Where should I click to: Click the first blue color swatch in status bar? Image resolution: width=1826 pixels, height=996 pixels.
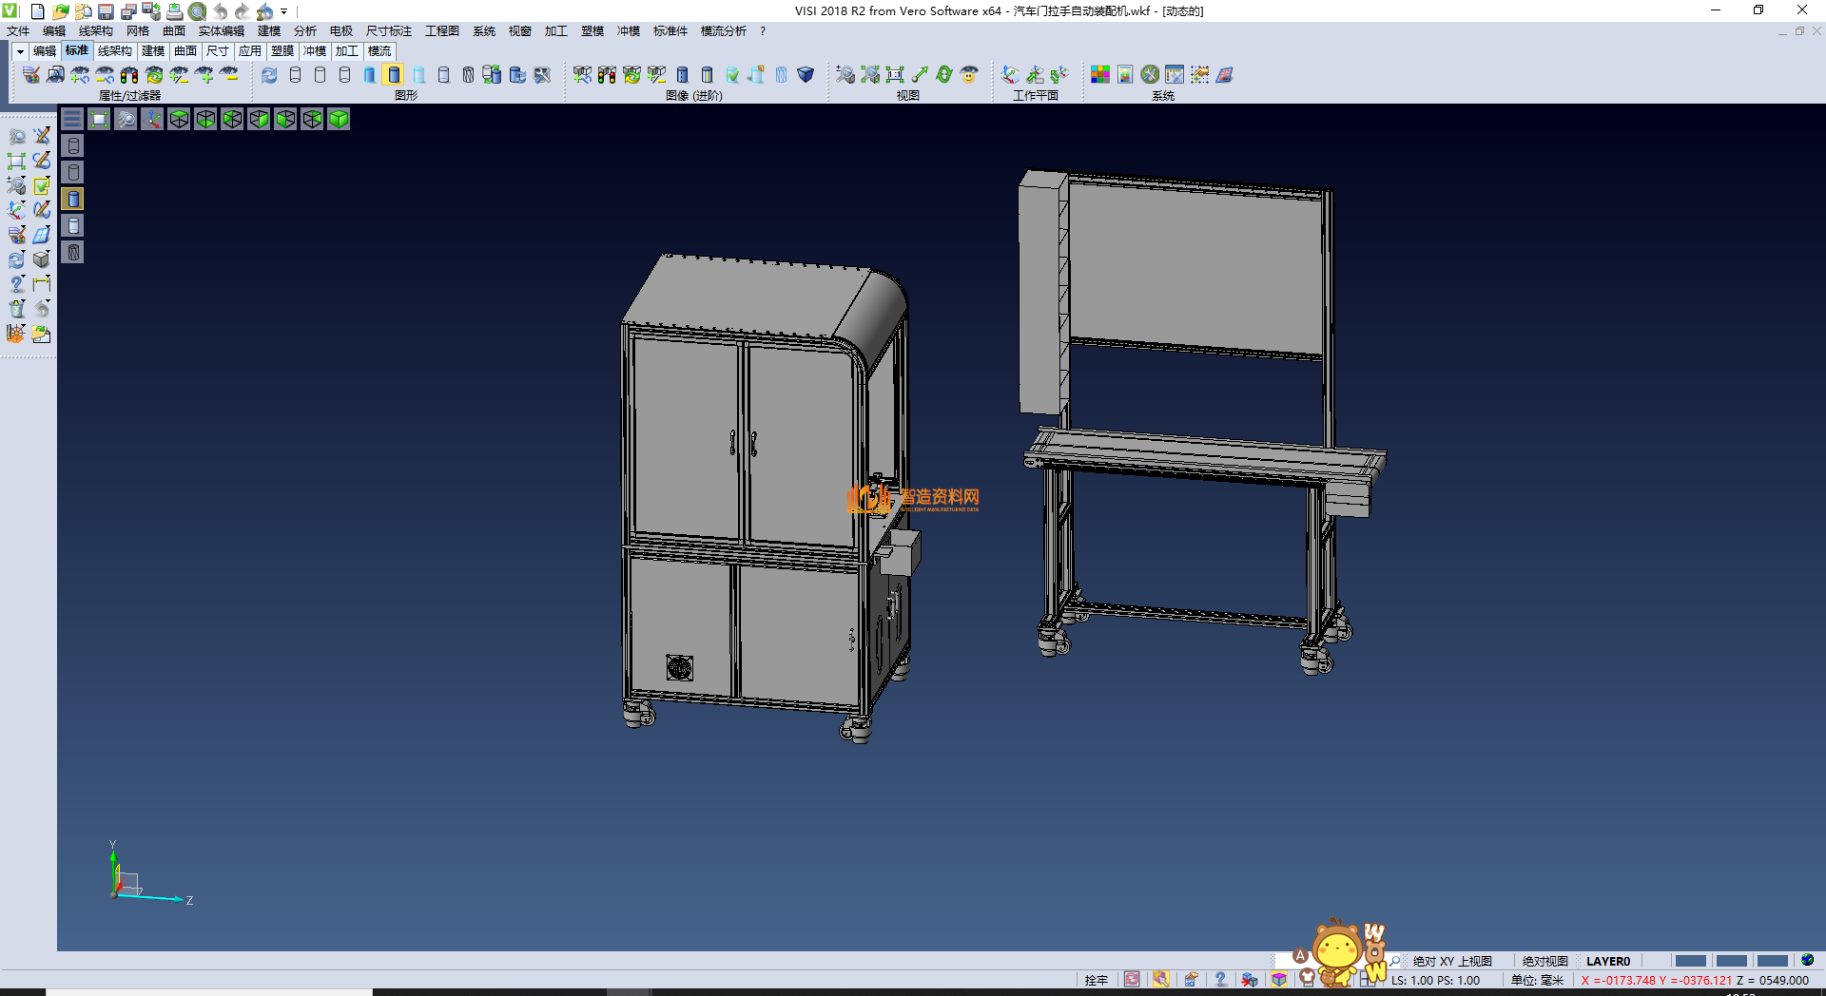click(x=1690, y=961)
